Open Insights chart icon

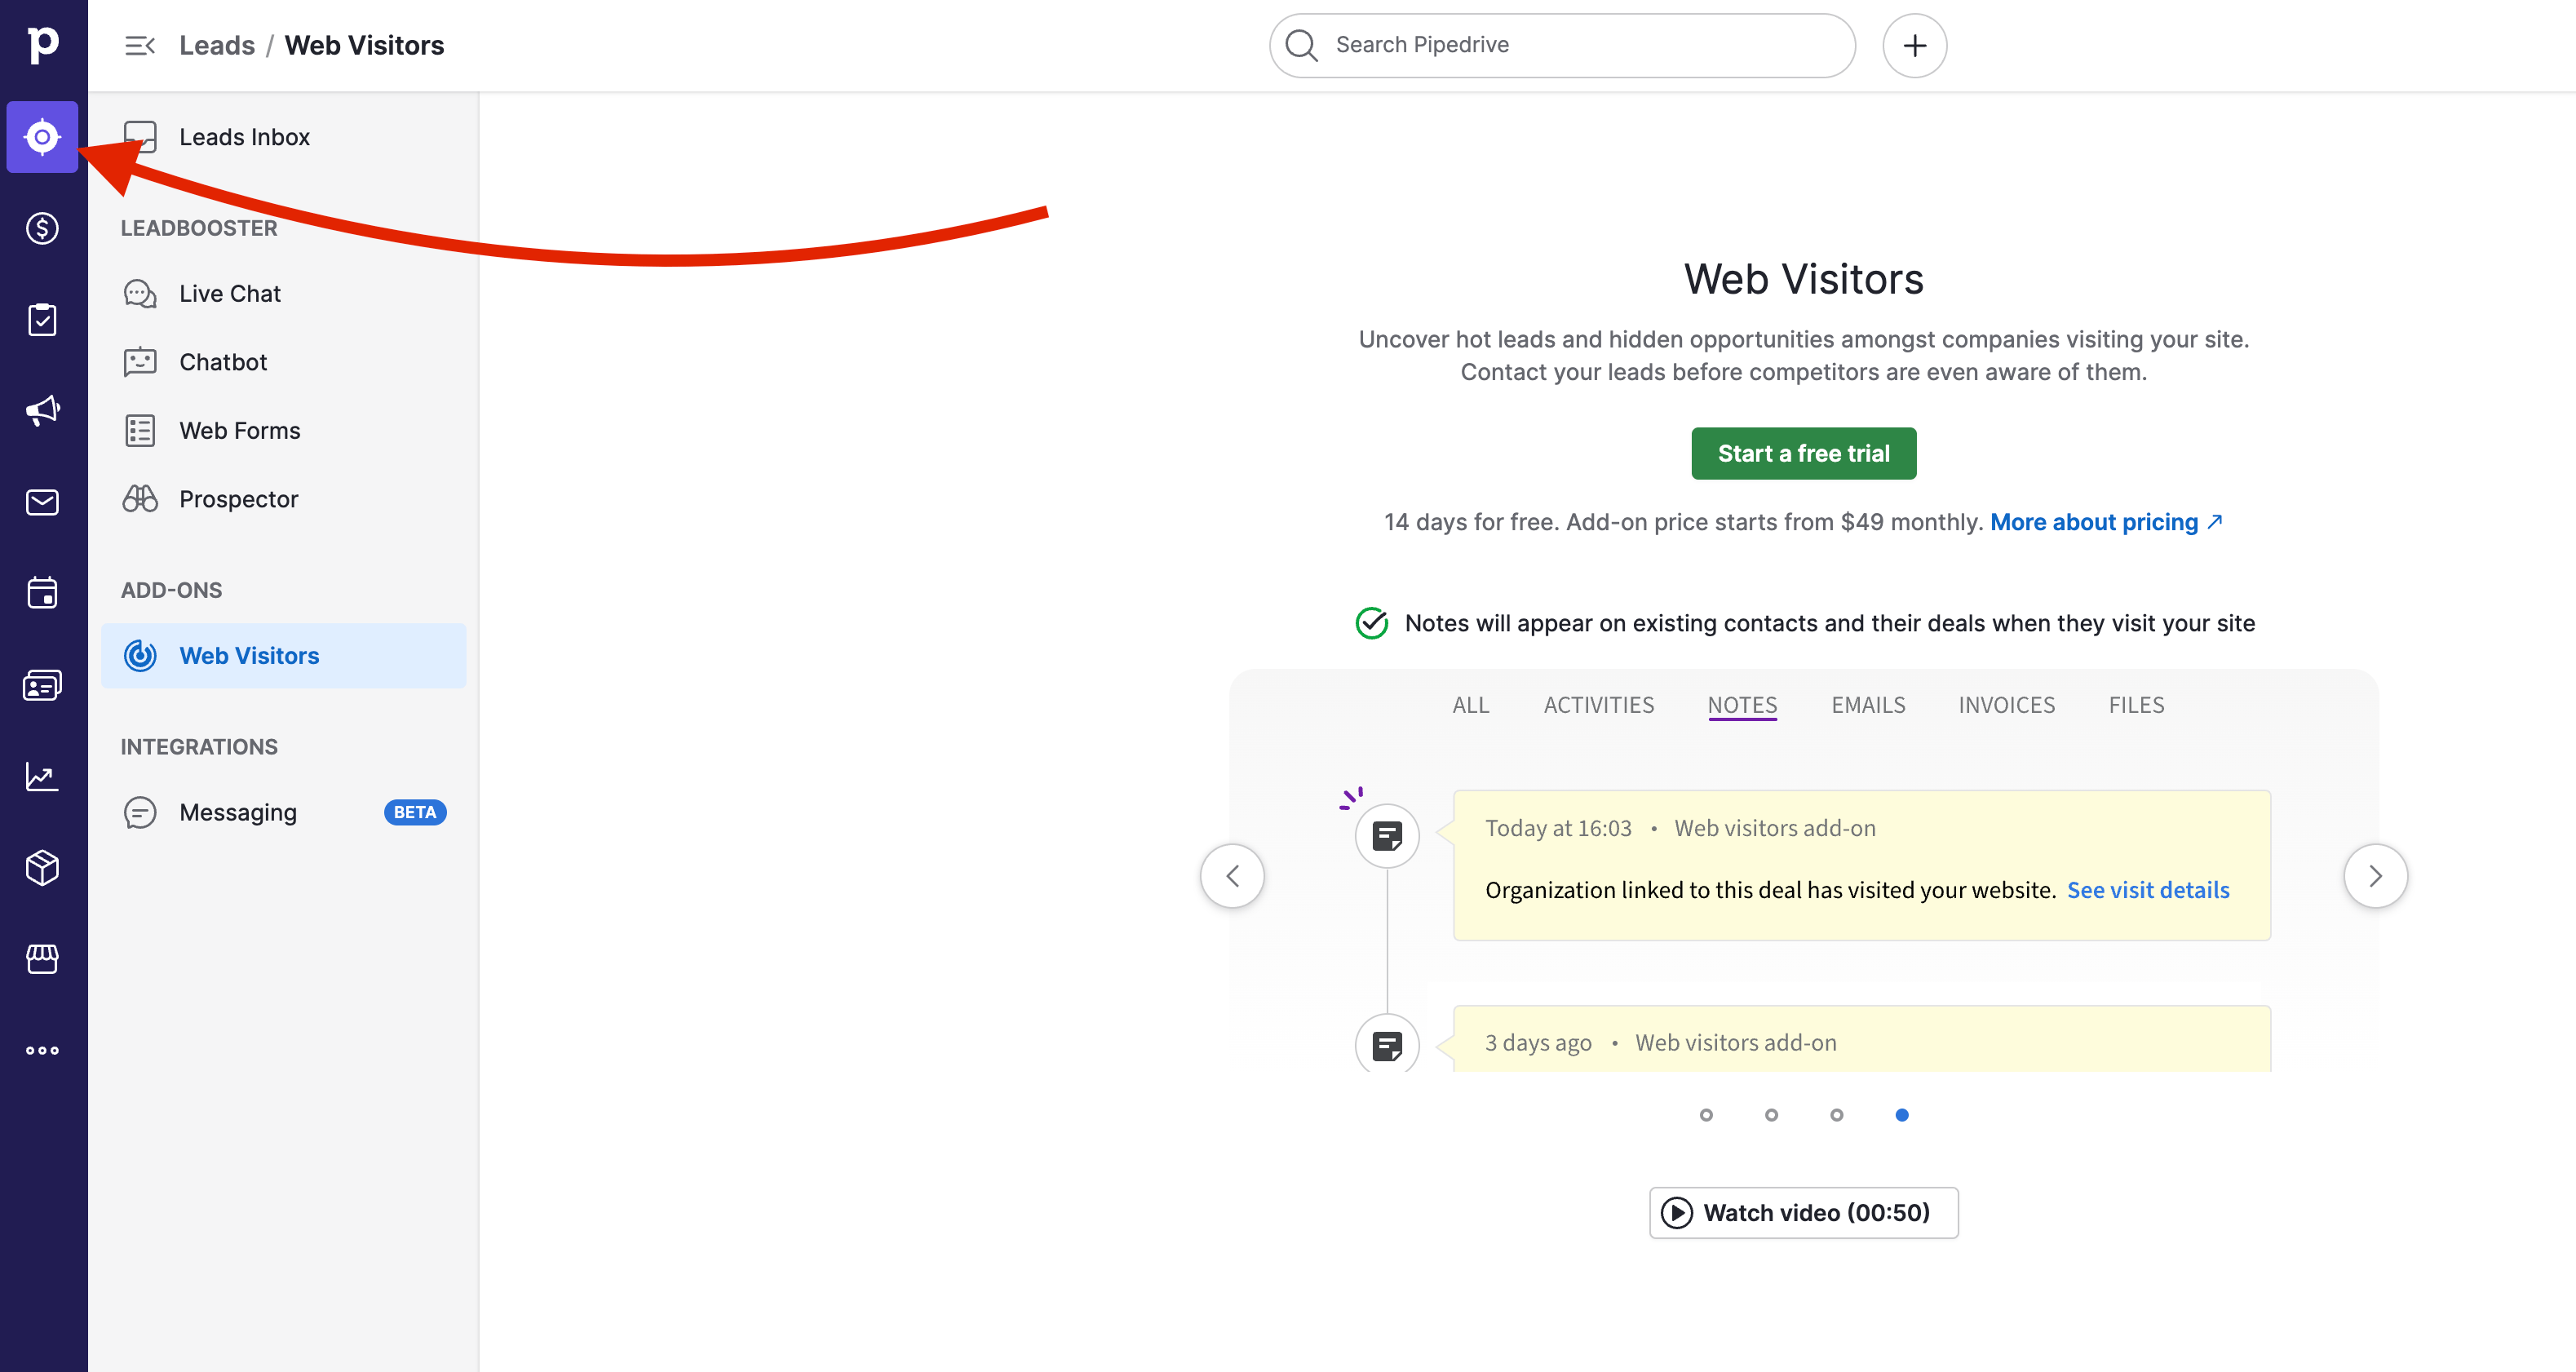(42, 776)
